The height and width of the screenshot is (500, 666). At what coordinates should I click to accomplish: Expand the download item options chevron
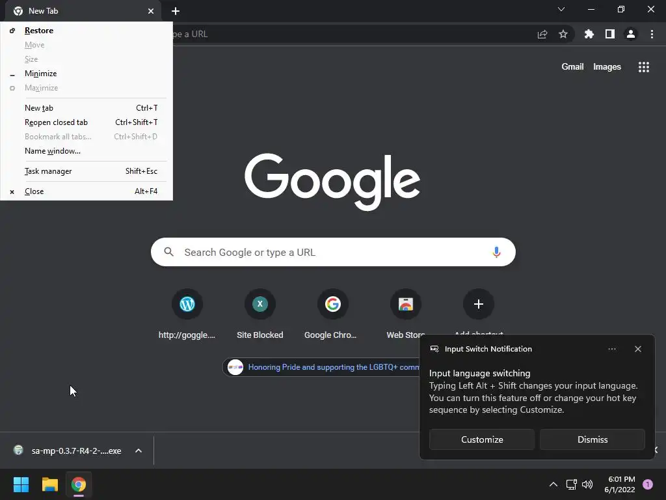(x=139, y=451)
